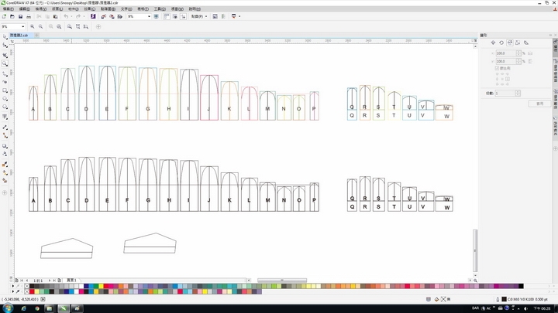Click the Import icon in standard toolbar
558x313 pixels.
point(104,16)
